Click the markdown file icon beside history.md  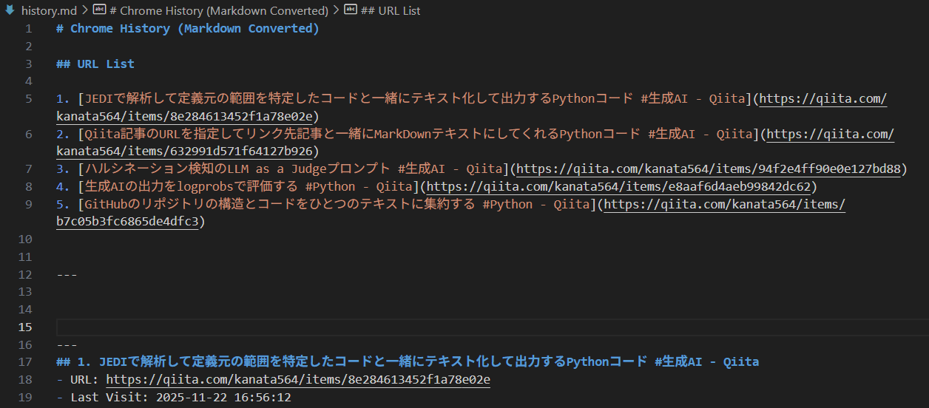pos(10,11)
